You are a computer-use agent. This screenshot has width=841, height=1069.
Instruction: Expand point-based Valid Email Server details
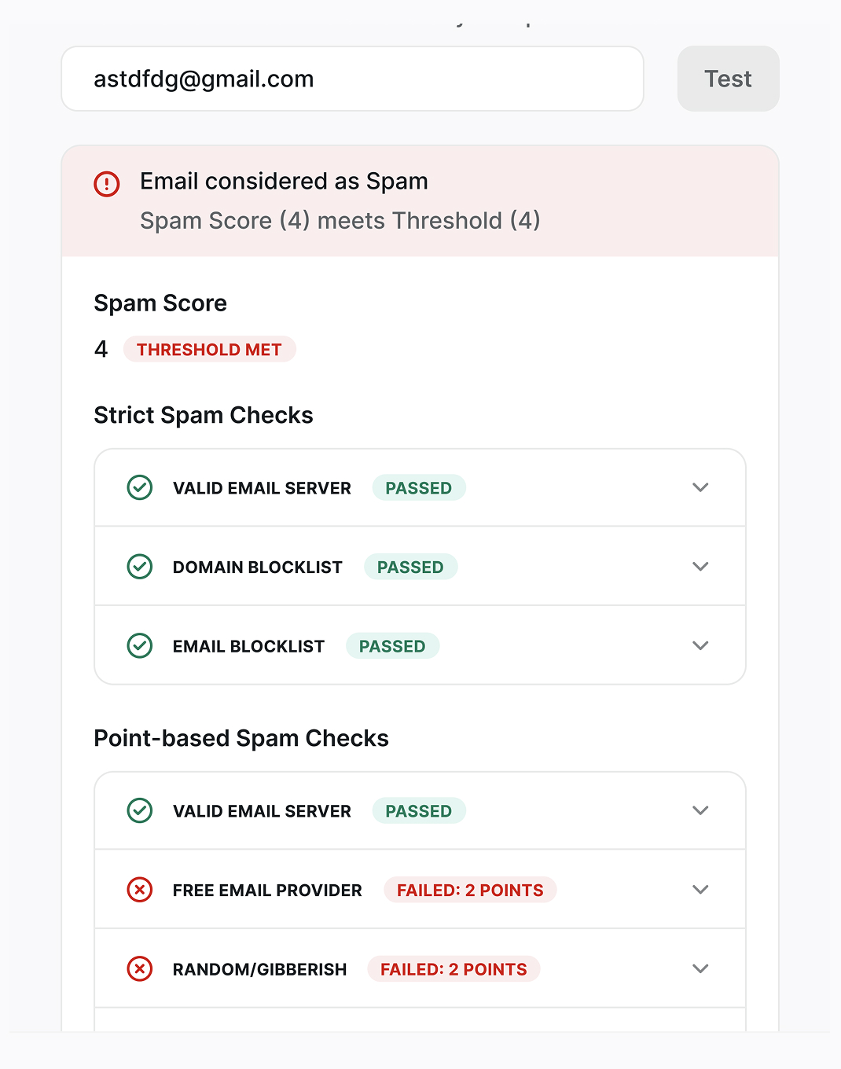(x=700, y=810)
